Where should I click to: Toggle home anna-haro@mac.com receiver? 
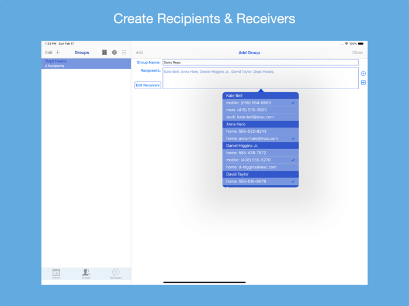coord(261,139)
